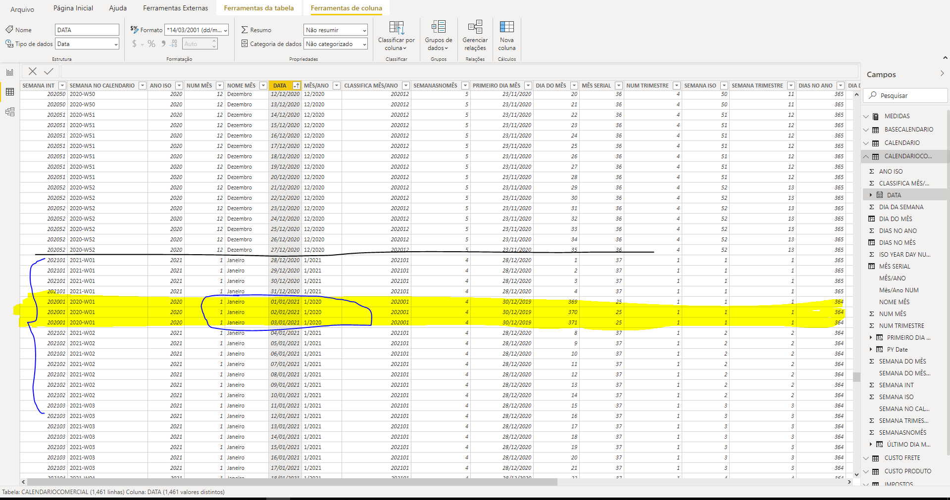Screen dimensions: 950x500
Task: Open the Resumo Não resumir dropdown
Action: click(336, 30)
